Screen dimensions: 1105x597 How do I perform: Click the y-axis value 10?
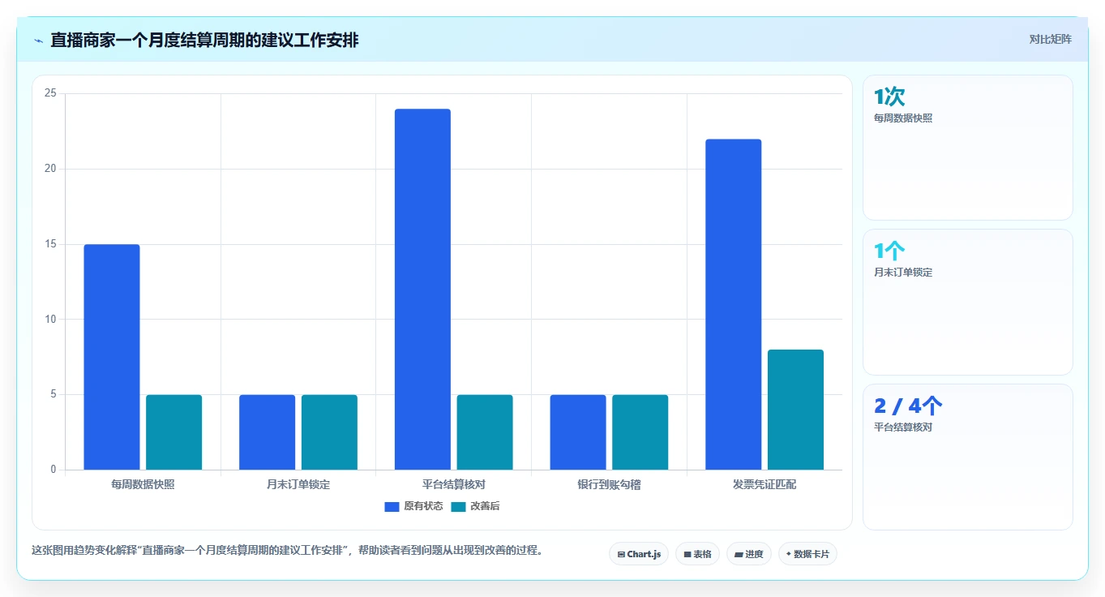[x=50, y=319]
